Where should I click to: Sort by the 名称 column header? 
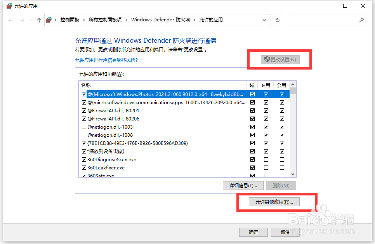pyautogui.click(x=163, y=85)
